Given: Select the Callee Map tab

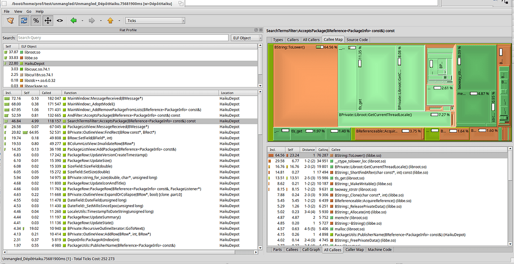Looking at the screenshot, I should [x=333, y=39].
